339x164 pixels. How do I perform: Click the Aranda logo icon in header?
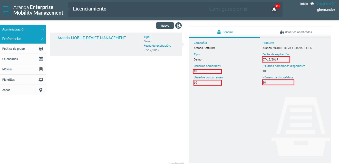(x=7, y=10)
